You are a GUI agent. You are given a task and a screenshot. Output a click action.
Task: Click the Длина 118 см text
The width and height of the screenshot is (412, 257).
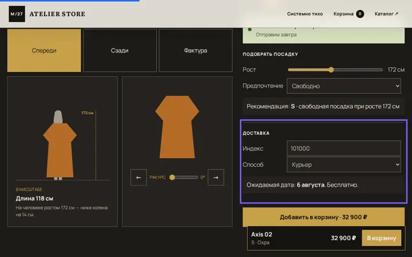34,199
